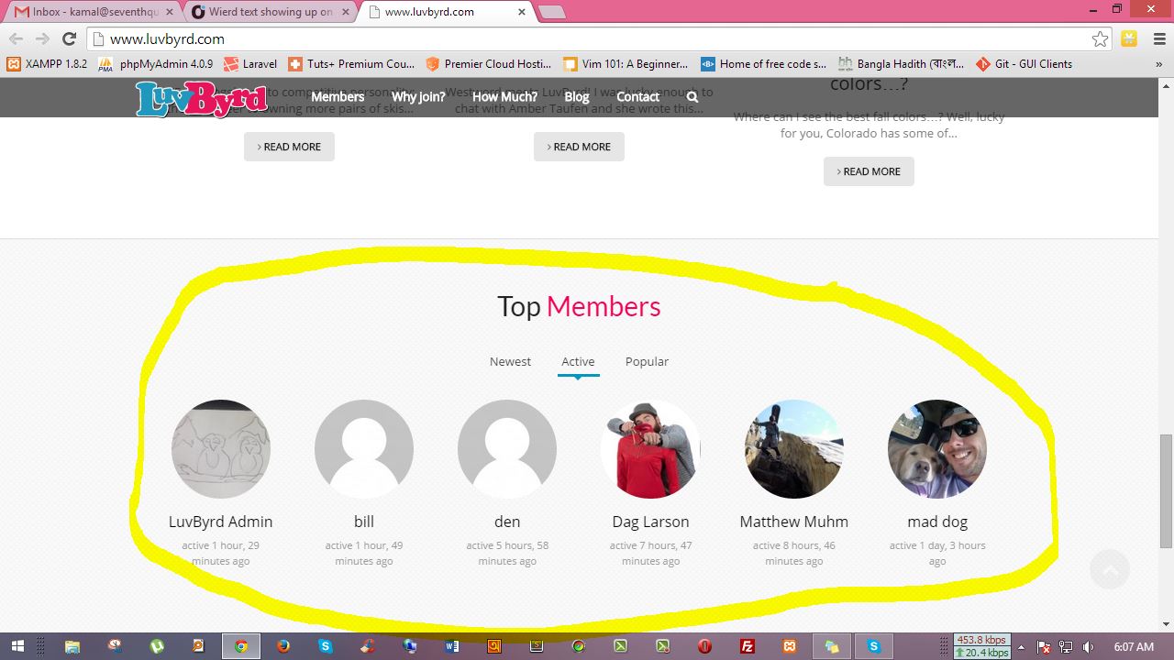Switch to the Newest members tab
1174x660 pixels.
point(510,361)
